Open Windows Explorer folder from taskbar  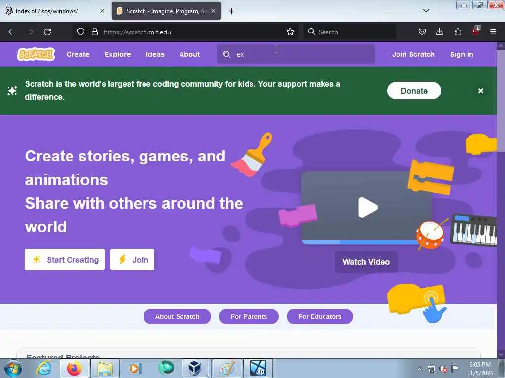[105, 369]
